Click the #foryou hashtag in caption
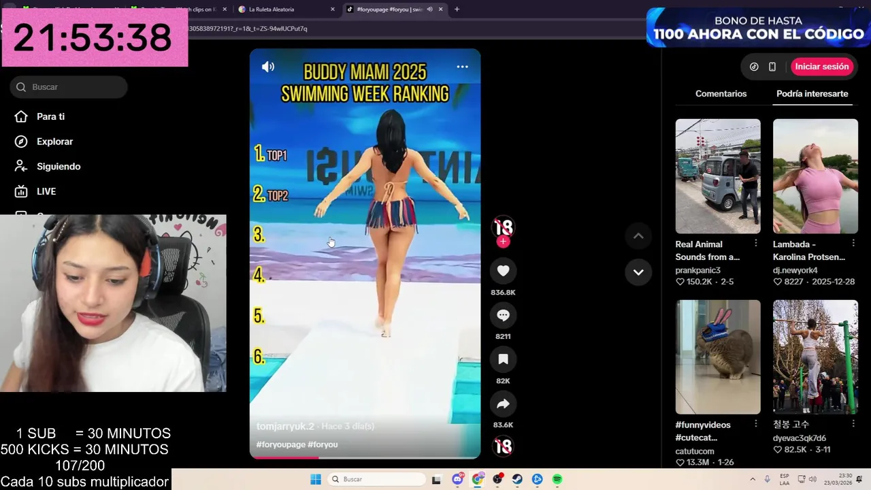Screen dimensions: 871x490 coord(323,444)
